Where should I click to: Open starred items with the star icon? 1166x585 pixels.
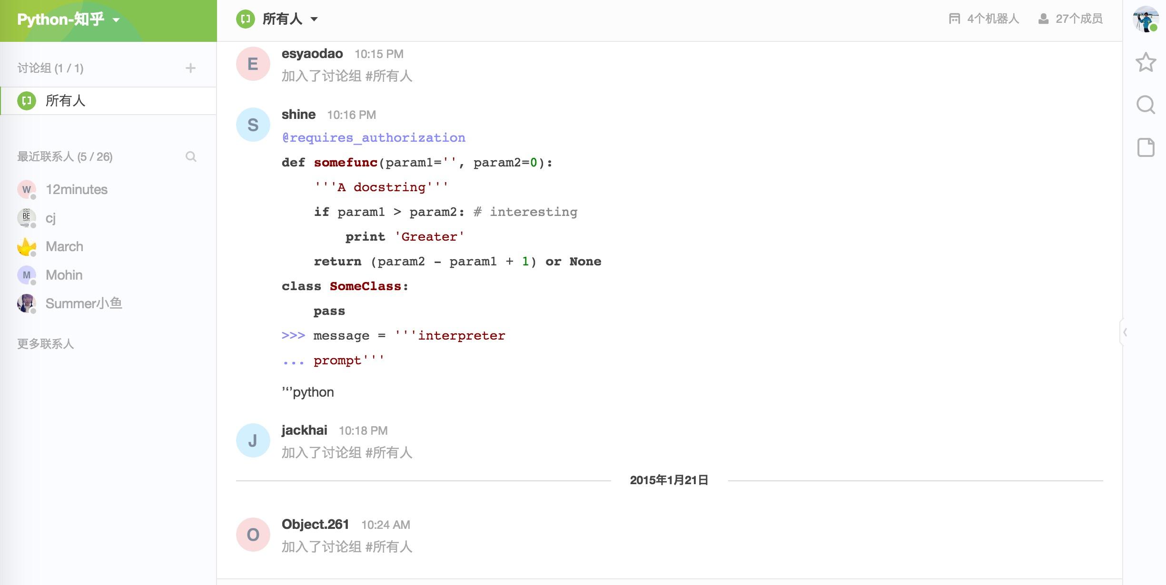click(x=1146, y=62)
